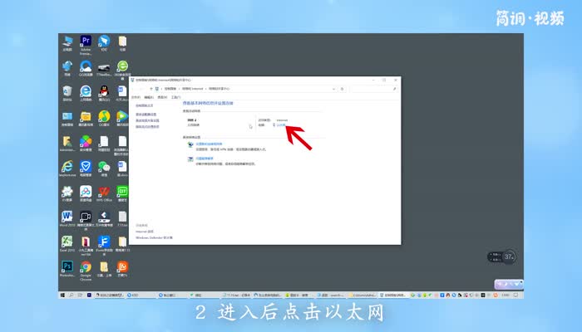
Task: Go to Control Panel Home link
Action: (x=145, y=105)
